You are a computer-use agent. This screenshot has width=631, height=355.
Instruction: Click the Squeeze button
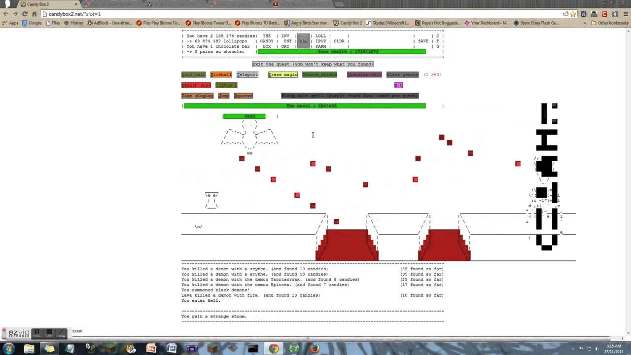(x=244, y=96)
